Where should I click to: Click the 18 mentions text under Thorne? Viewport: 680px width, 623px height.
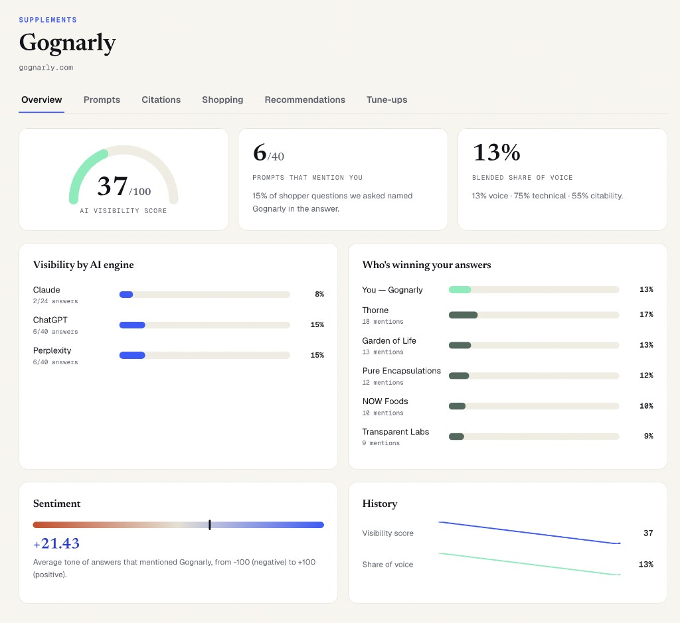[383, 322]
